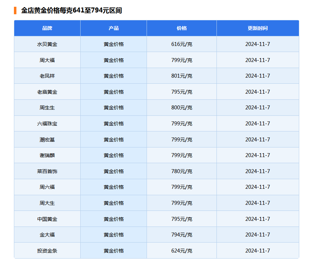Click the 金大福 price 794元/克
The image size is (311, 265).
point(181,235)
